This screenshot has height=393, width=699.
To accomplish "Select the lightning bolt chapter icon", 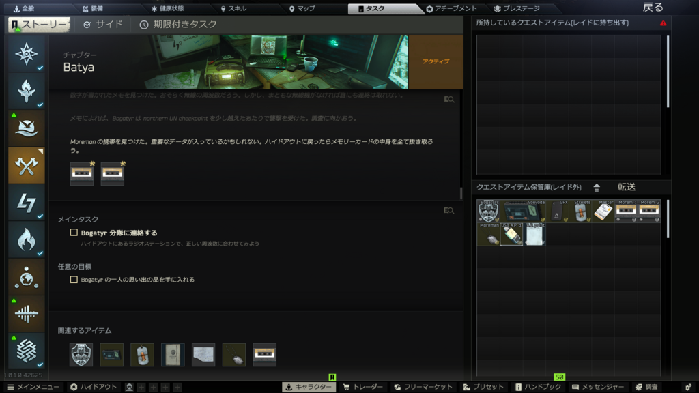I will (x=27, y=203).
